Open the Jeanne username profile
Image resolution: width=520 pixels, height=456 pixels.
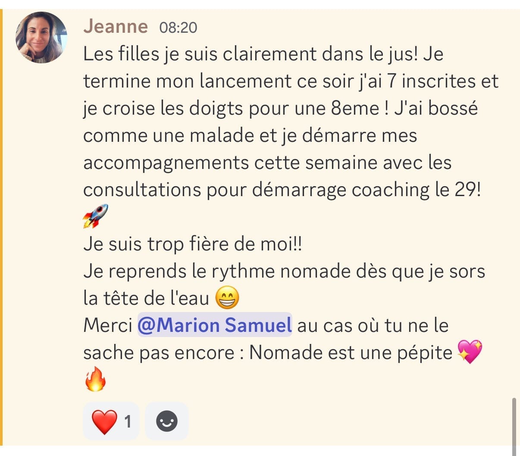(x=116, y=27)
